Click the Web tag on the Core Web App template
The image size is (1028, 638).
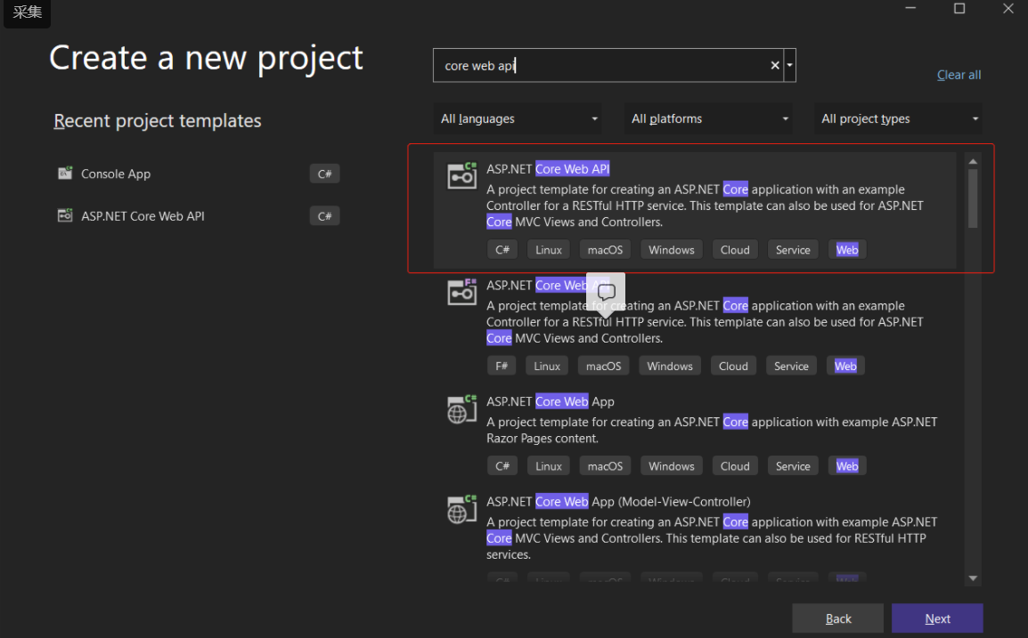[x=847, y=465]
